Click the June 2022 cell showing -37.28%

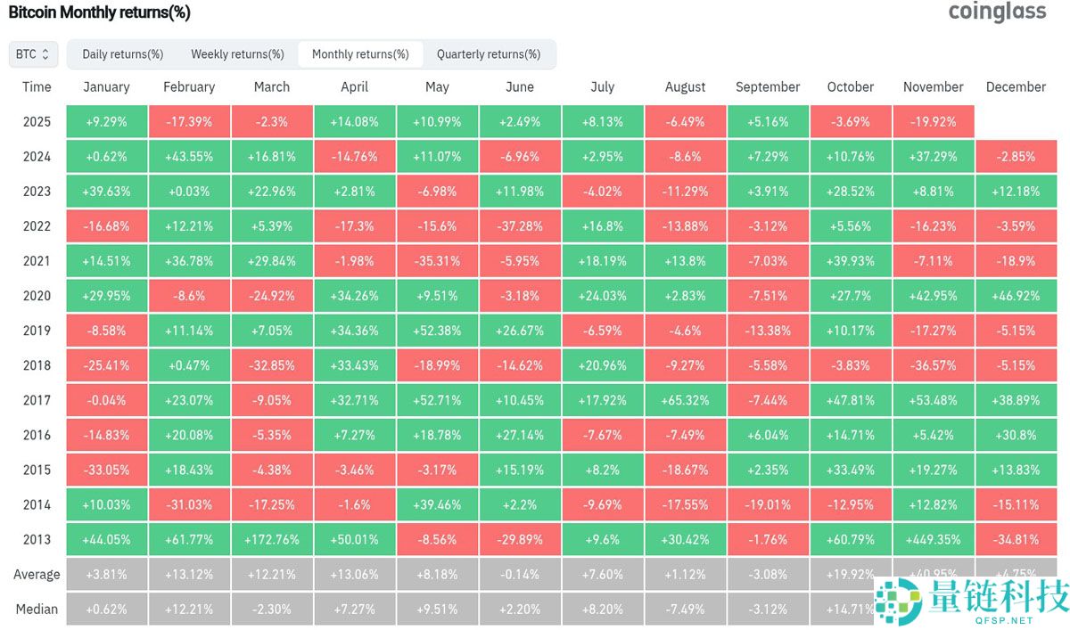pos(520,226)
